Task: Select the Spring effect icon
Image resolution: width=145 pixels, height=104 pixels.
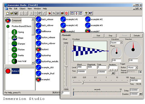Action: [x=14, y=32]
